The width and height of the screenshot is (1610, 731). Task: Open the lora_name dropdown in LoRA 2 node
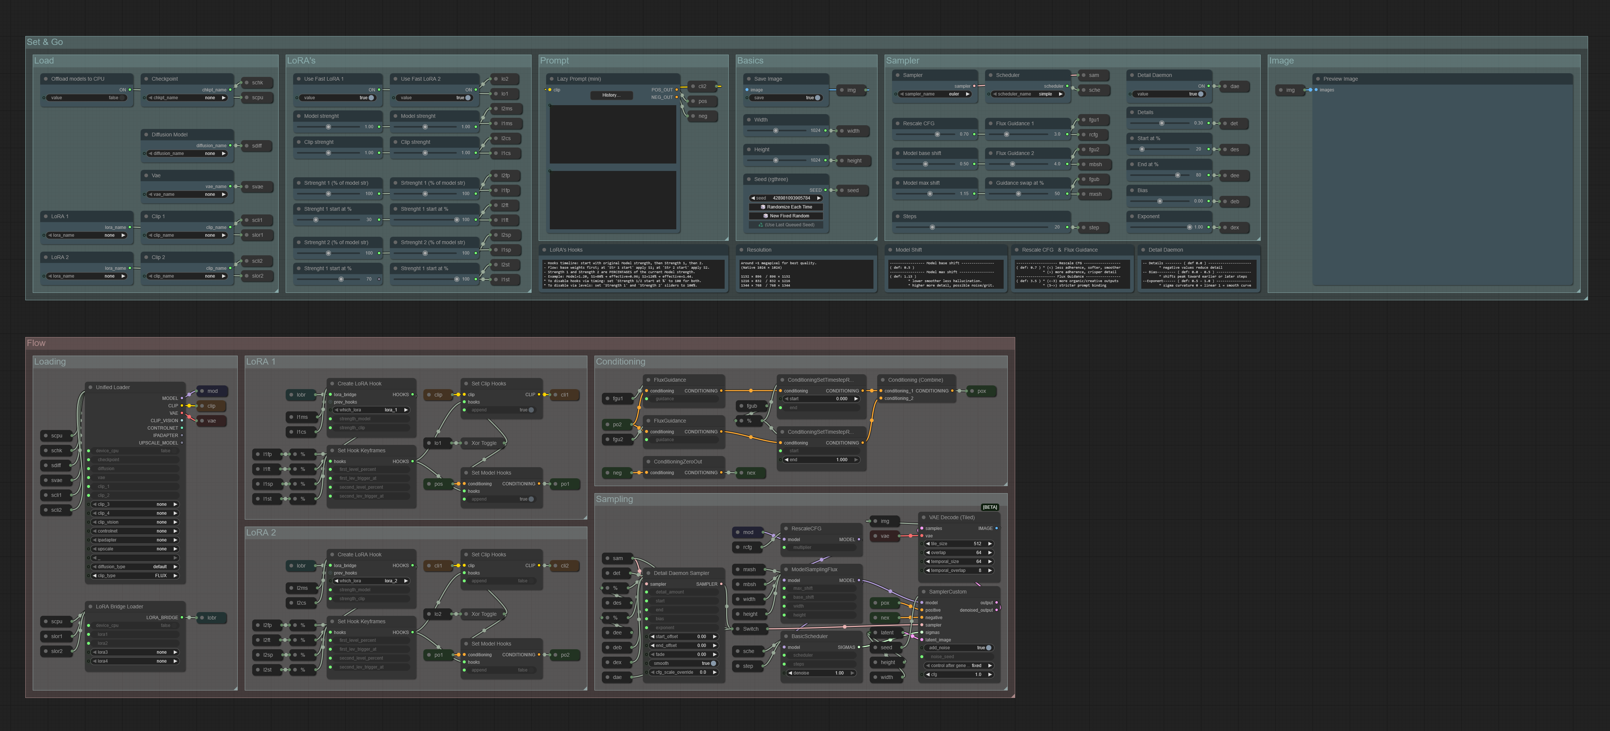[87, 276]
